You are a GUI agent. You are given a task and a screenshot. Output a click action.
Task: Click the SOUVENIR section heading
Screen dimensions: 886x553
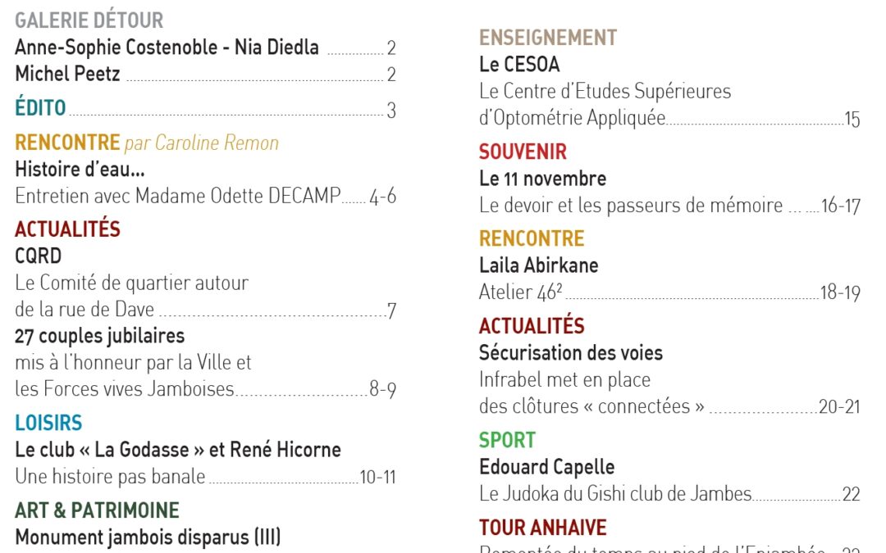523,152
